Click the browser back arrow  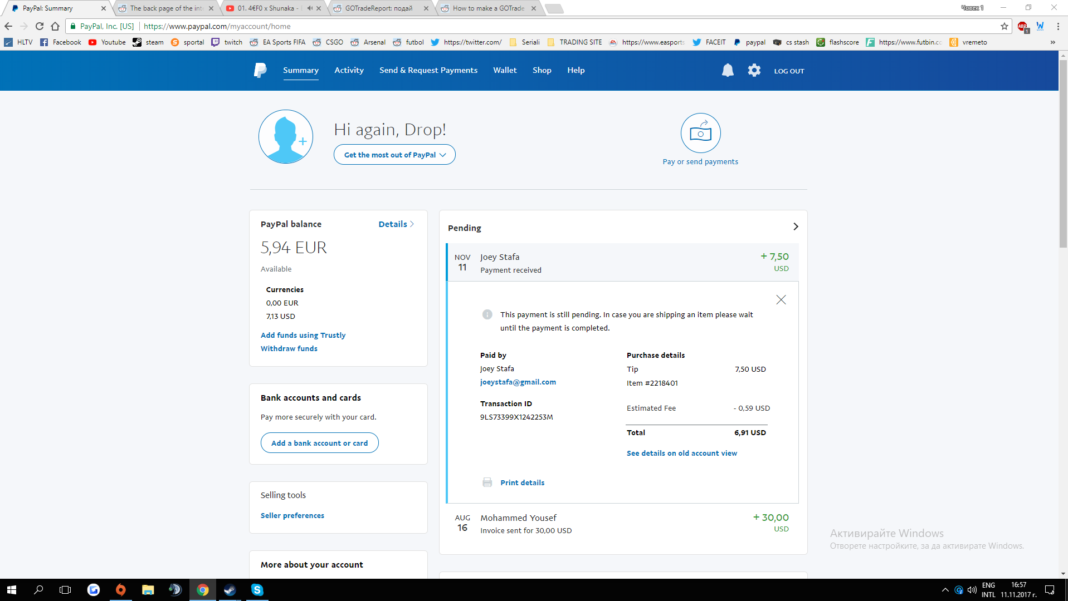tap(8, 26)
